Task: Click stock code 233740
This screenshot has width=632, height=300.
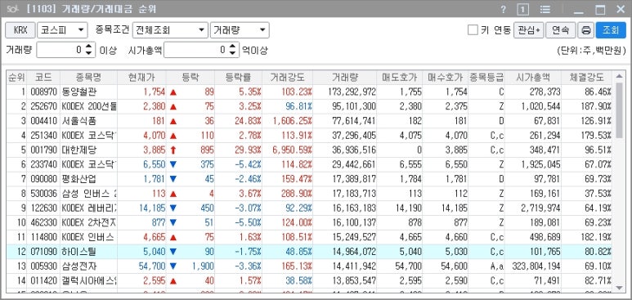Action: click(43, 164)
